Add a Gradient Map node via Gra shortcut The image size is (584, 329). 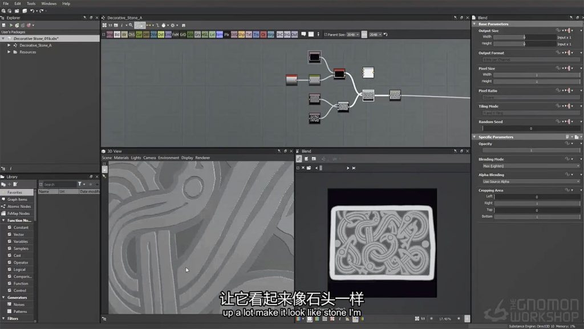(190, 35)
